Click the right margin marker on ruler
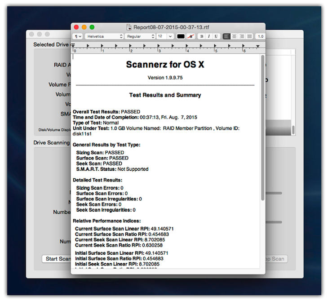Viewport: 328px width, 301px height. [x=258, y=46]
